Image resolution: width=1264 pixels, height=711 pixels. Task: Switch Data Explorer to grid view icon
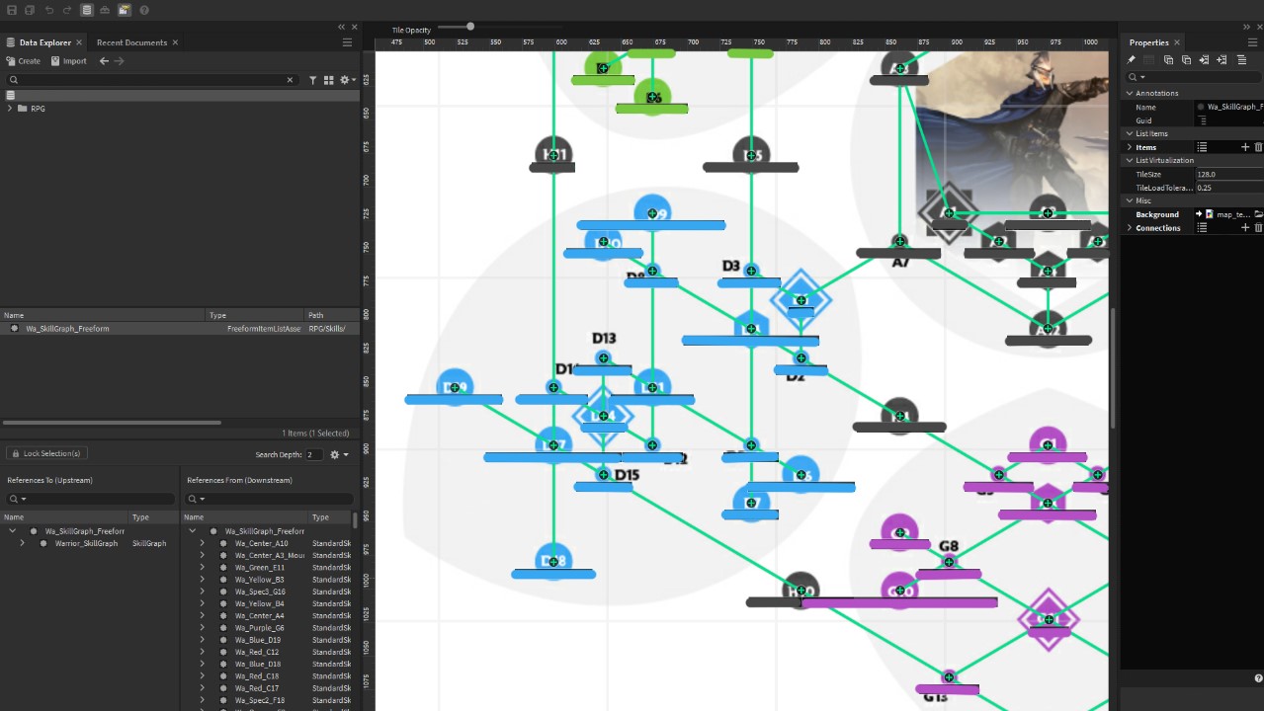328,80
